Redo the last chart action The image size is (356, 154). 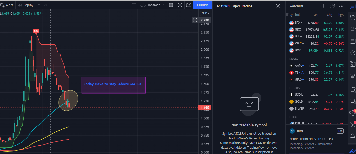point(46,5)
